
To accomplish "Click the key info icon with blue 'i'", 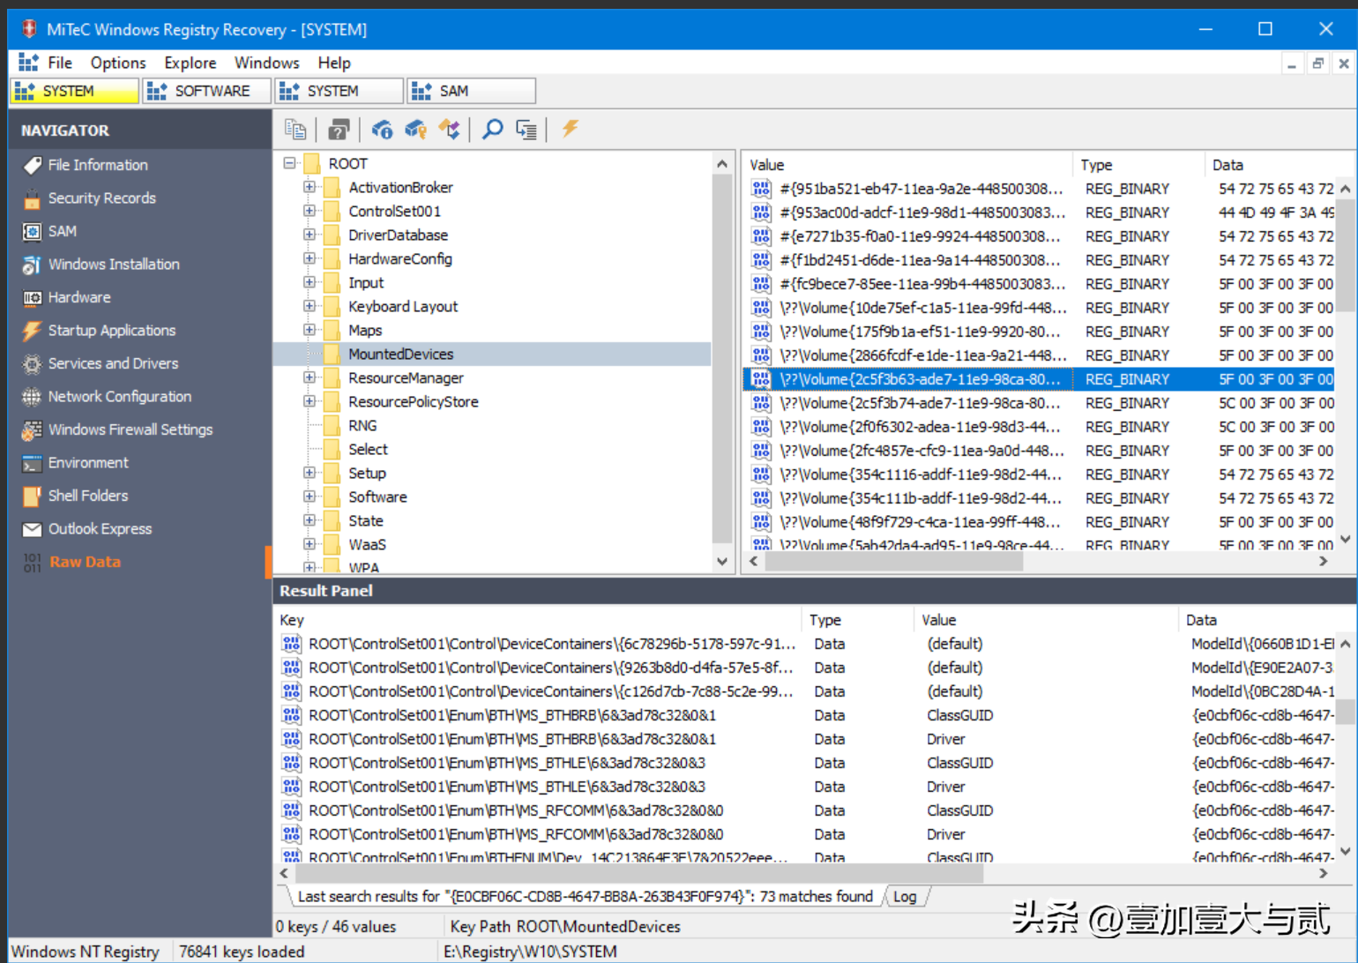I will tap(382, 130).
